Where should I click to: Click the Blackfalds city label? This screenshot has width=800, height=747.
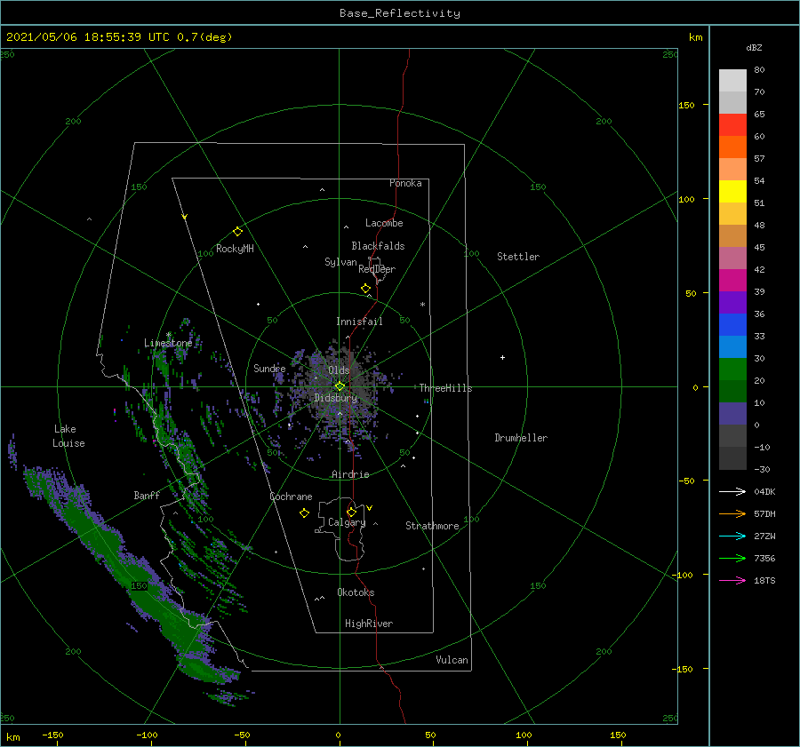378,246
